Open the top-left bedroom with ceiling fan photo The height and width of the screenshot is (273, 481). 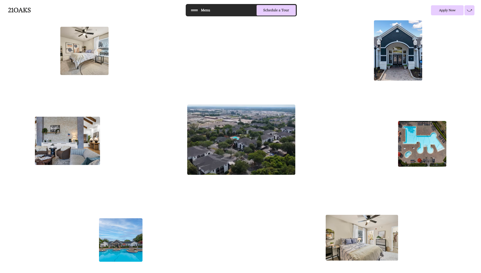click(x=84, y=51)
